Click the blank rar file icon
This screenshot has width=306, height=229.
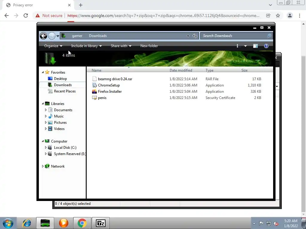click(94, 79)
